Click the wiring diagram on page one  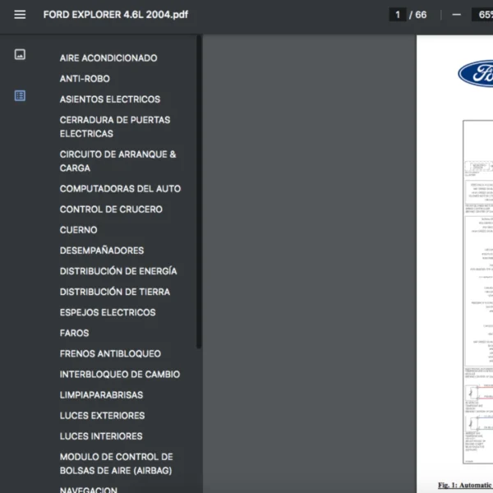click(478, 292)
